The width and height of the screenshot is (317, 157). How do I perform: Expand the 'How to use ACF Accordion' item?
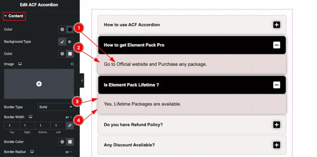click(x=276, y=25)
